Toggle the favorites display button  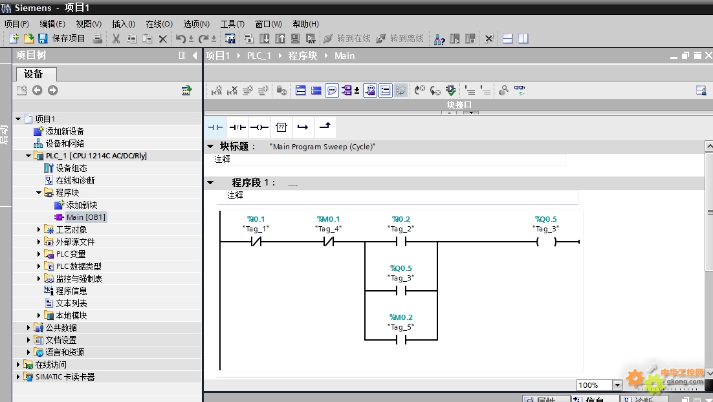[400, 90]
